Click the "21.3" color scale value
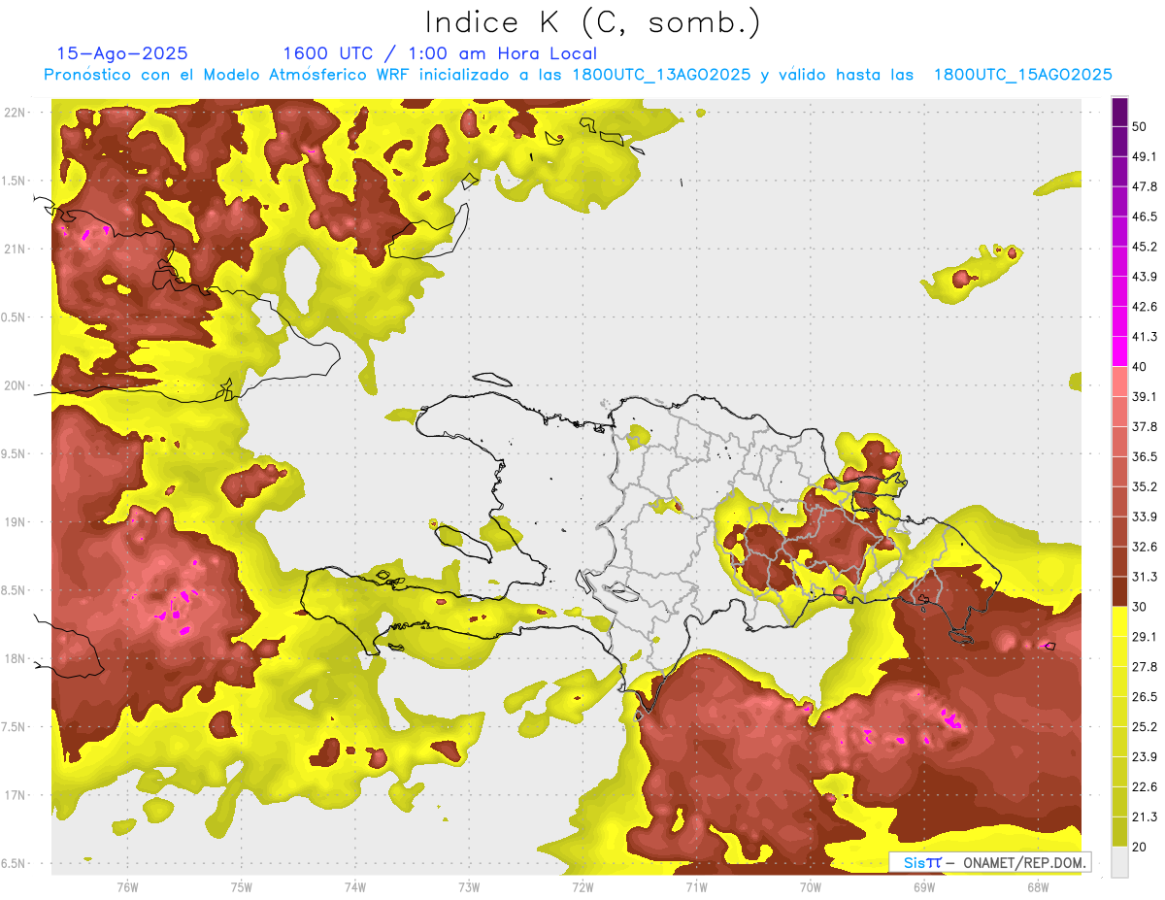 [1145, 817]
